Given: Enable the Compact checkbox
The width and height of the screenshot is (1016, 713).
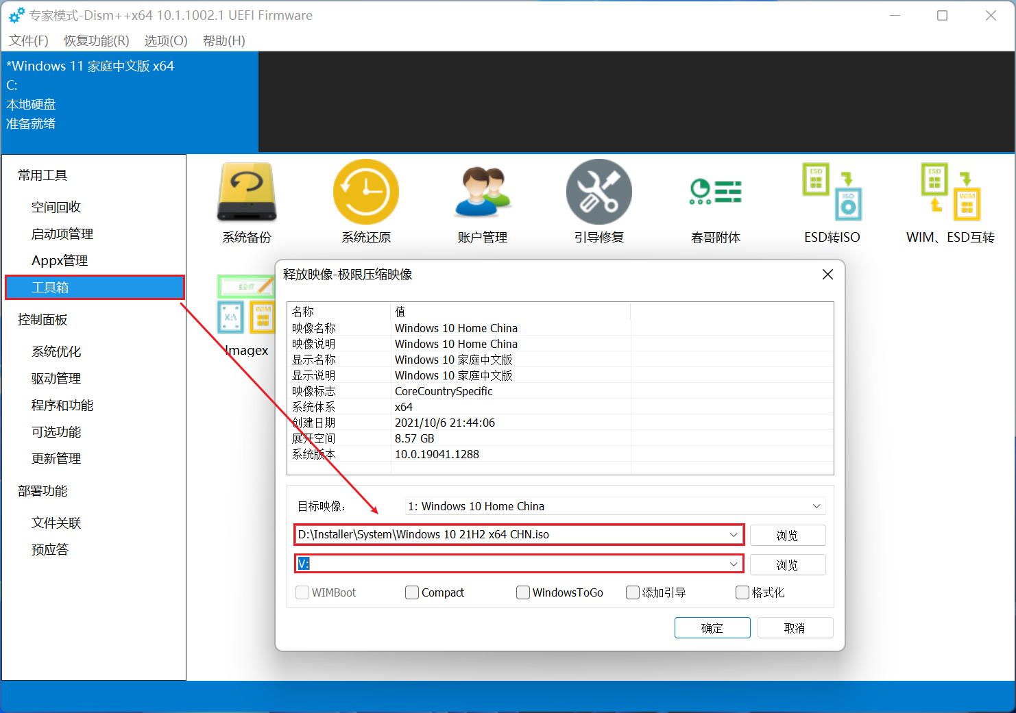Looking at the screenshot, I should click(x=412, y=592).
